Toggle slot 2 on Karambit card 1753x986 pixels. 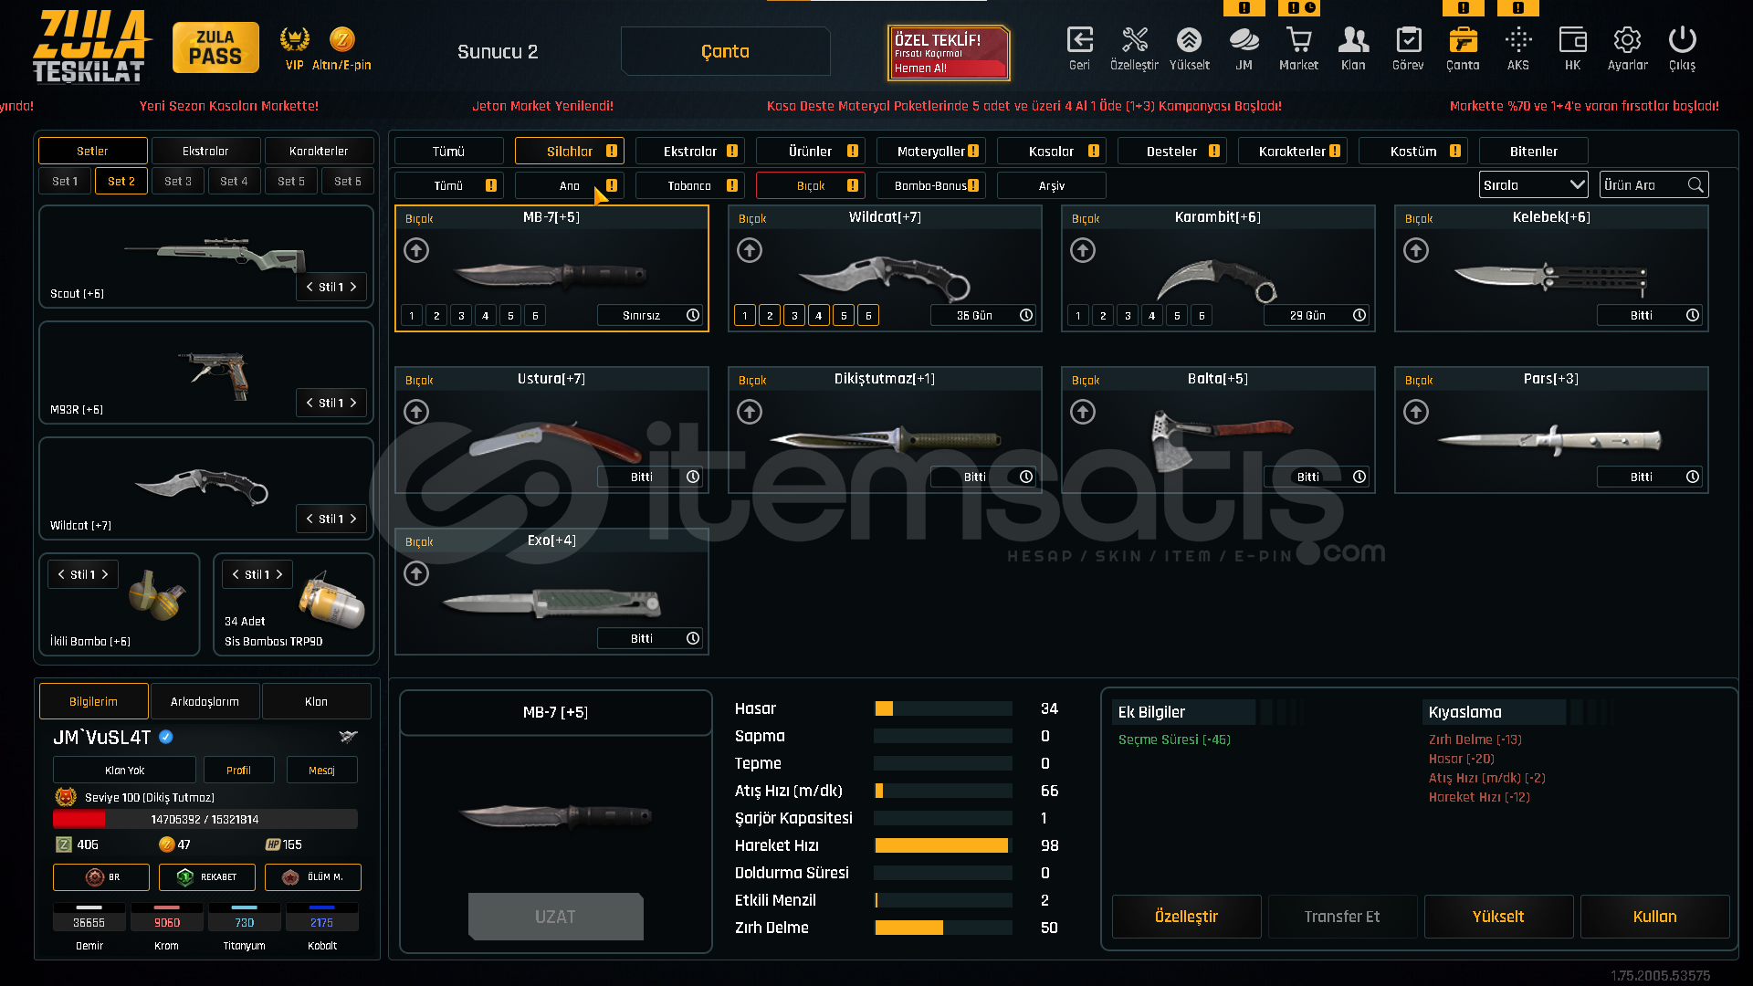[x=1103, y=315]
